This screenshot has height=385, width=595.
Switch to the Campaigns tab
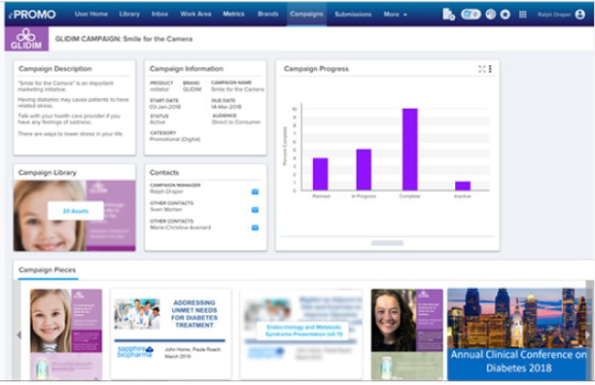click(x=306, y=14)
